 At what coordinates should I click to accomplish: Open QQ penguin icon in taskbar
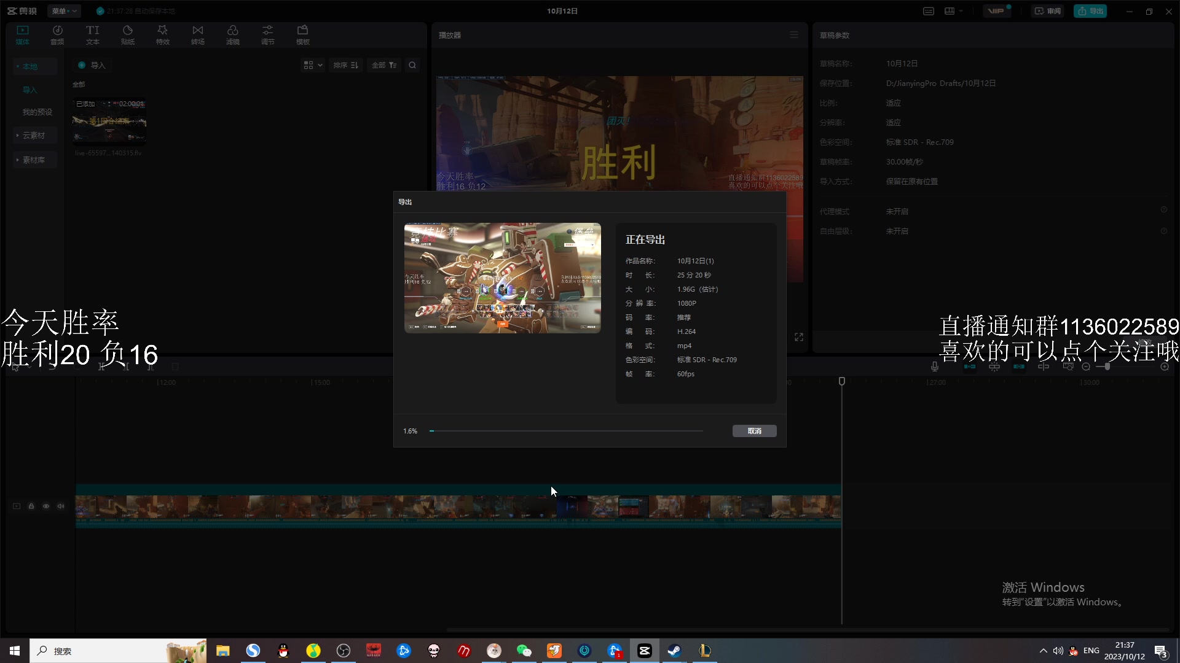[283, 651]
